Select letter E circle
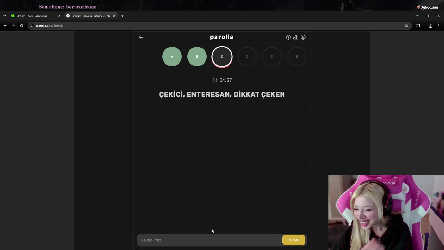444x250 pixels. point(297,57)
